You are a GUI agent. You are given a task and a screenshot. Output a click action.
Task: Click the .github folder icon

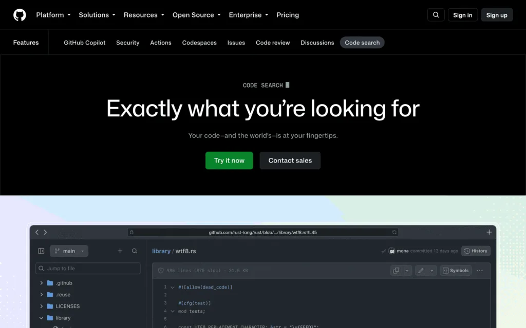click(x=50, y=283)
